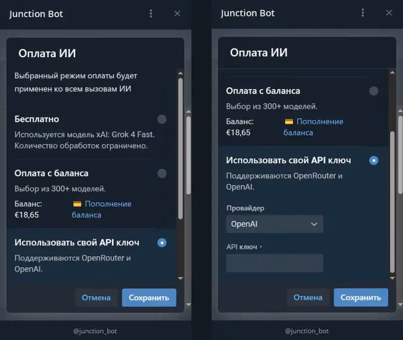Screen dimensions: 403x340
Task: Click the left dialog inner scrollbar thumb
Action: point(180,148)
